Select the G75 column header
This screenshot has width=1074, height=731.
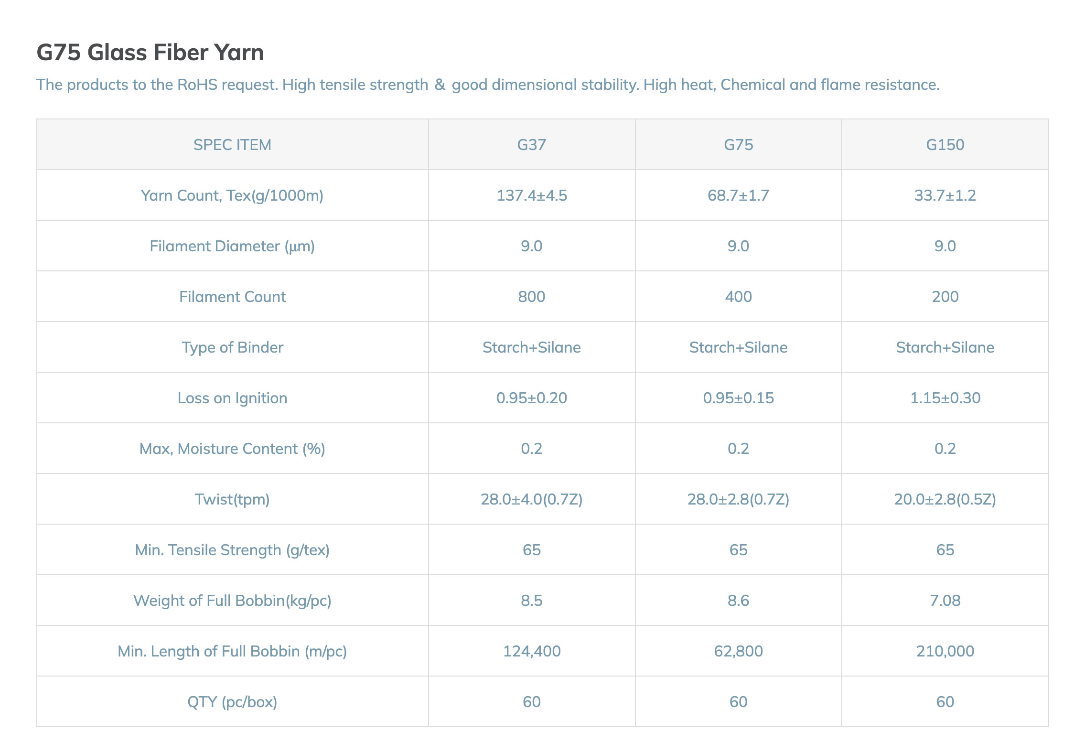738,145
